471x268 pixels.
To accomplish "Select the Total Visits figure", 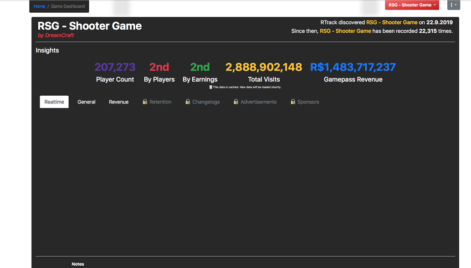I will click(x=263, y=67).
